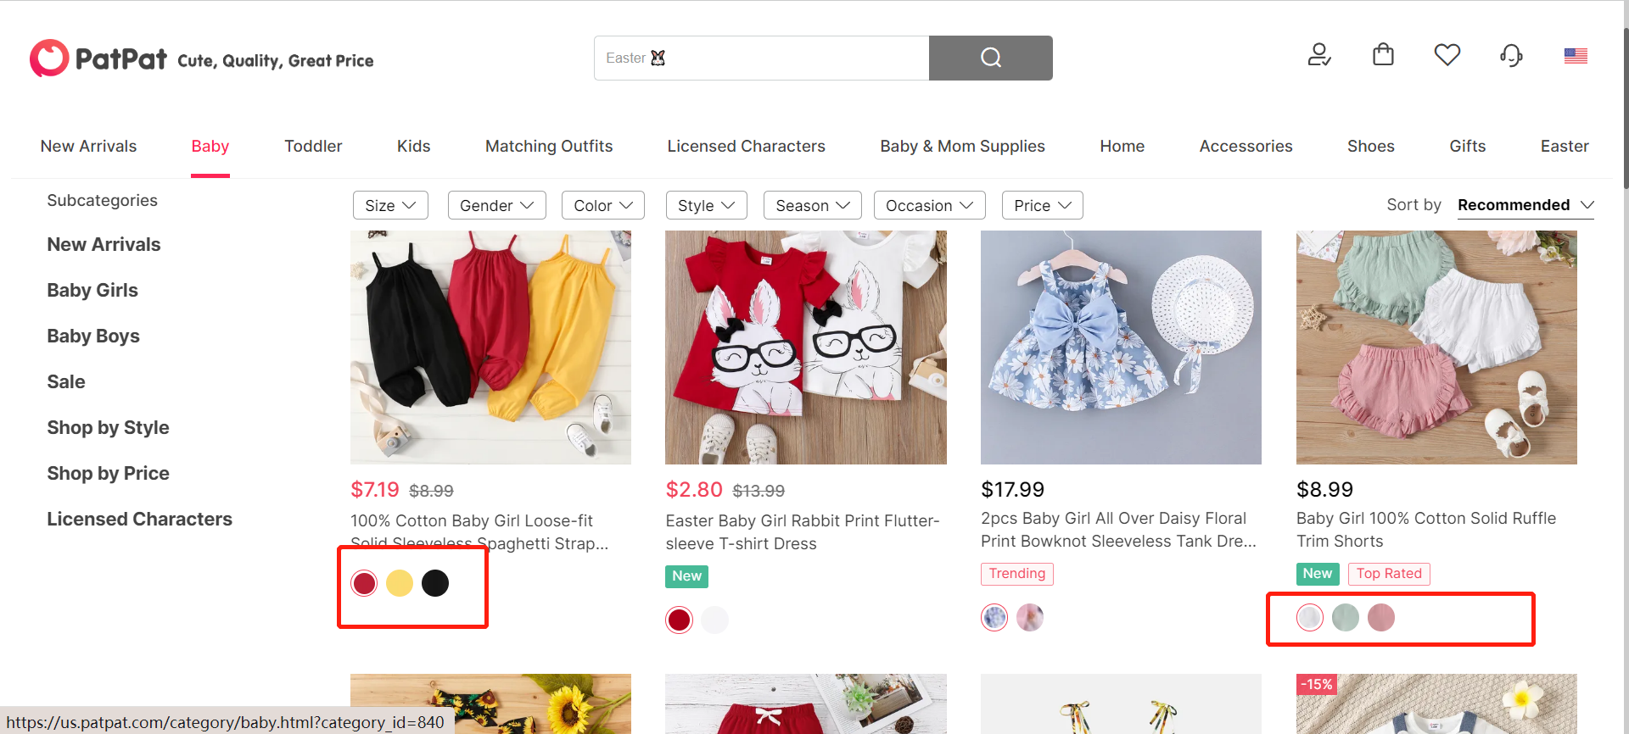Image resolution: width=1629 pixels, height=734 pixels.
Task: Open the Shoes menu
Action: pos(1370,146)
